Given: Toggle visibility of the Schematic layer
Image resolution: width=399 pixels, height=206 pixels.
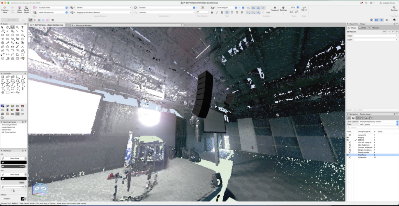Looking at the screenshot, I should (350, 157).
